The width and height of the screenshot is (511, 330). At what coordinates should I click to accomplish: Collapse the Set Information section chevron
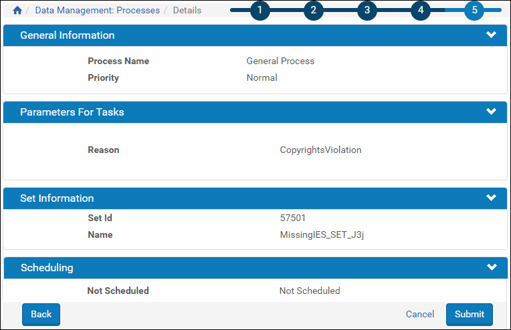pyautogui.click(x=491, y=198)
